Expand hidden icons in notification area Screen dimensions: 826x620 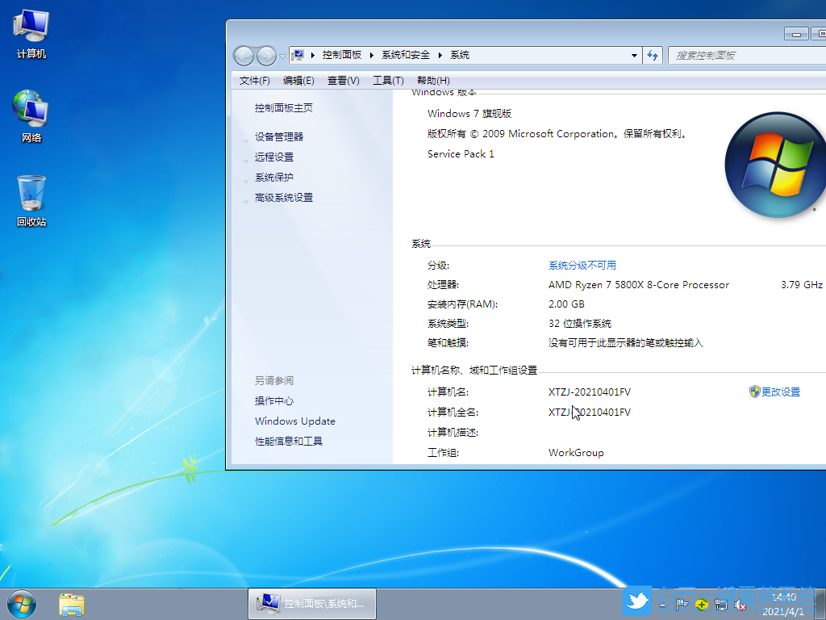point(661,604)
